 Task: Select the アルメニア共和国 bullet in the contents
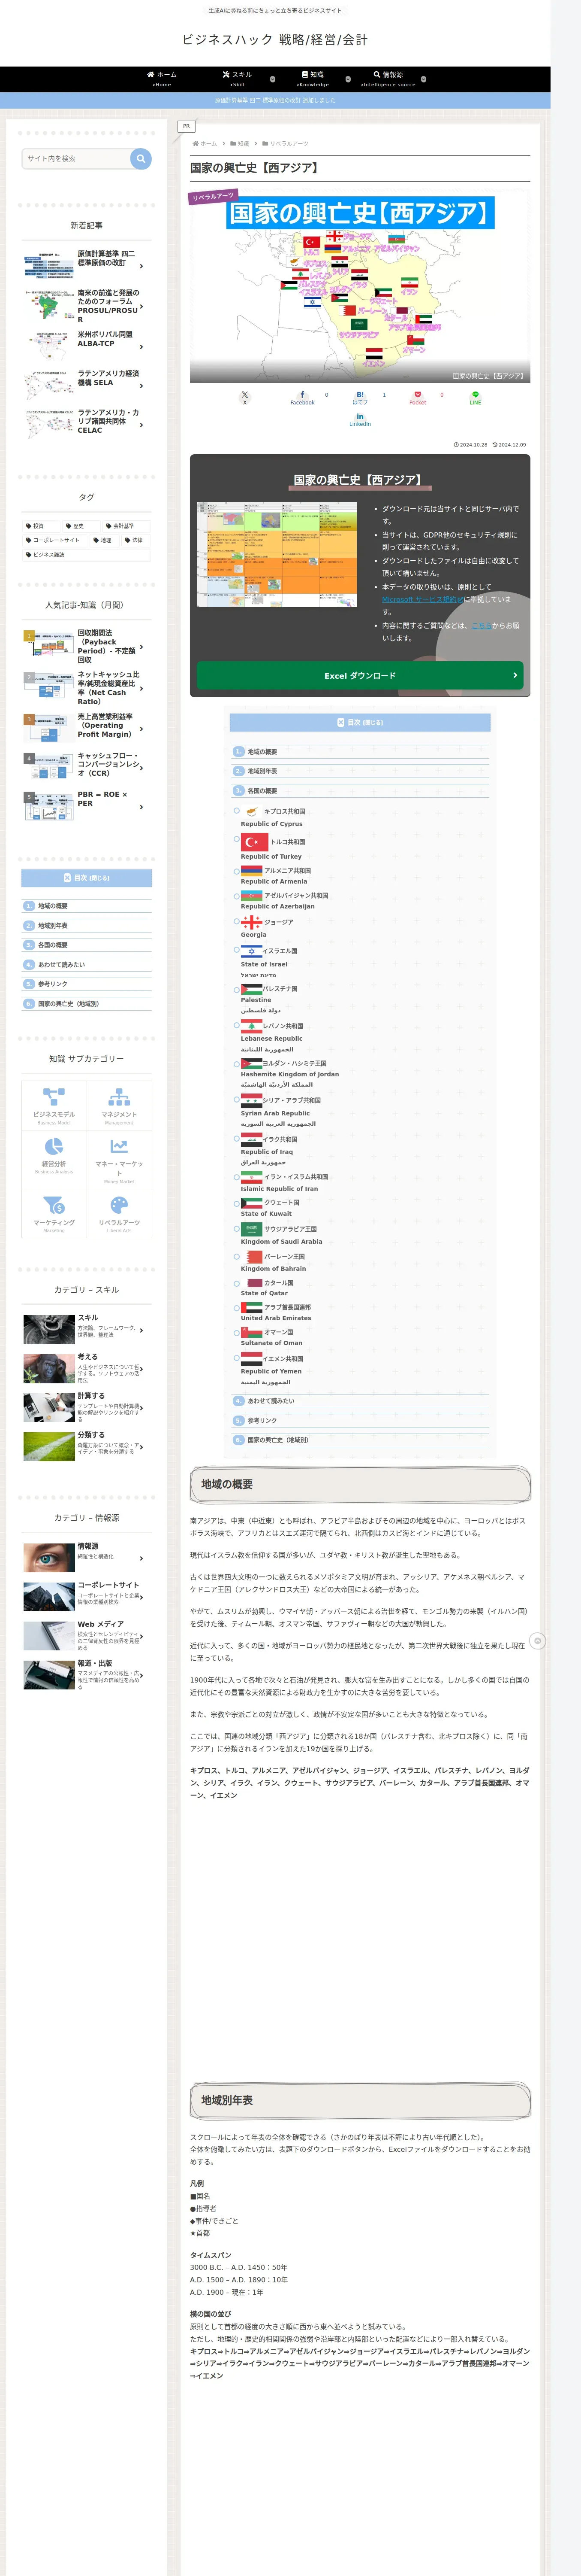pyautogui.click(x=237, y=871)
